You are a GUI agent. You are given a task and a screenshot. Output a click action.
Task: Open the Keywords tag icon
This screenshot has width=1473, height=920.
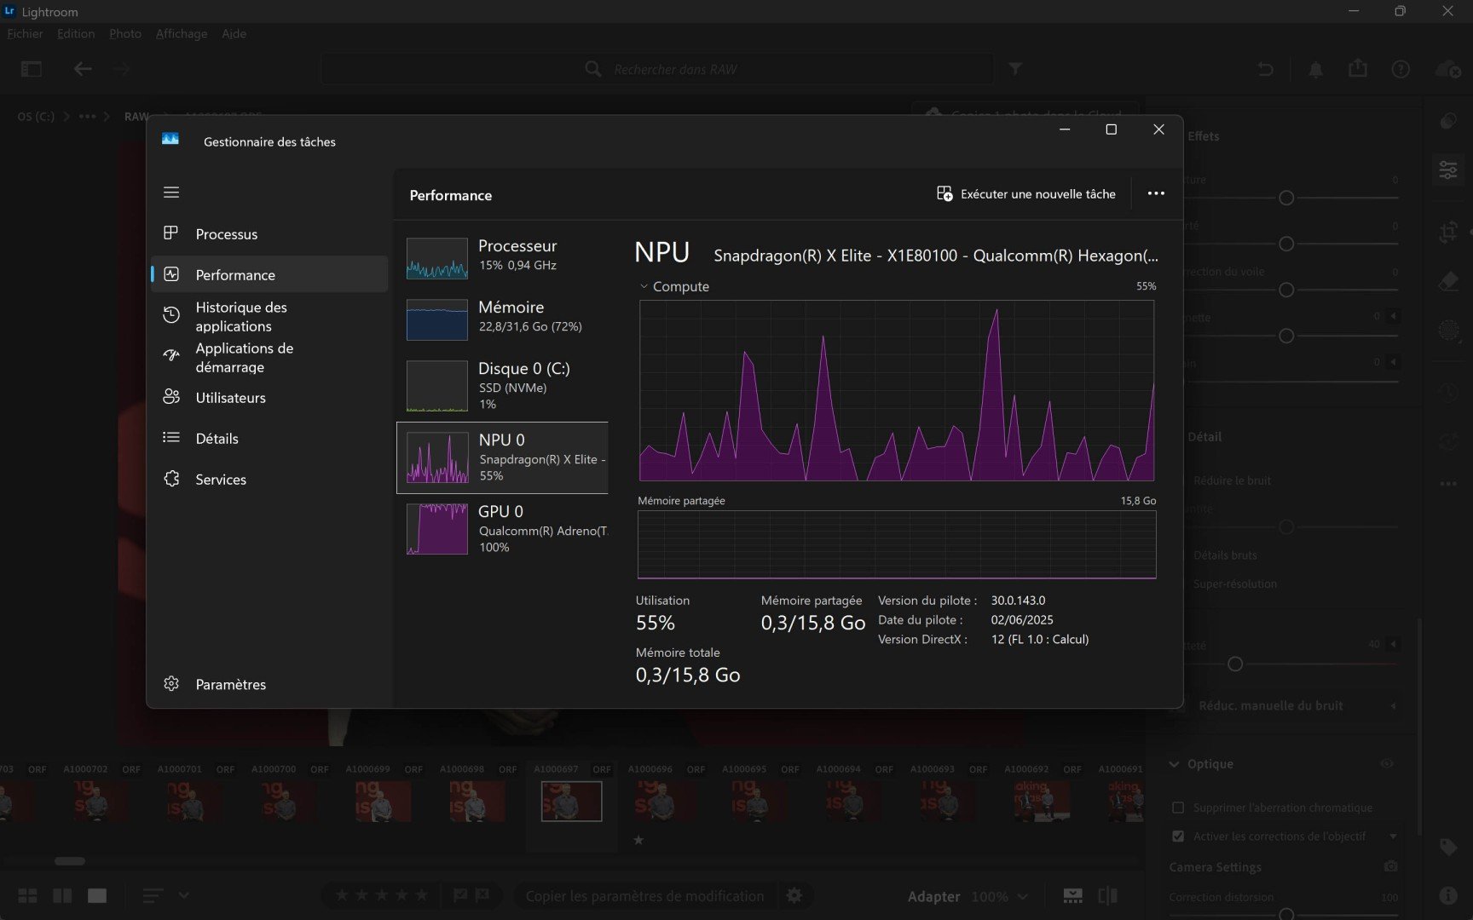[x=1448, y=847]
